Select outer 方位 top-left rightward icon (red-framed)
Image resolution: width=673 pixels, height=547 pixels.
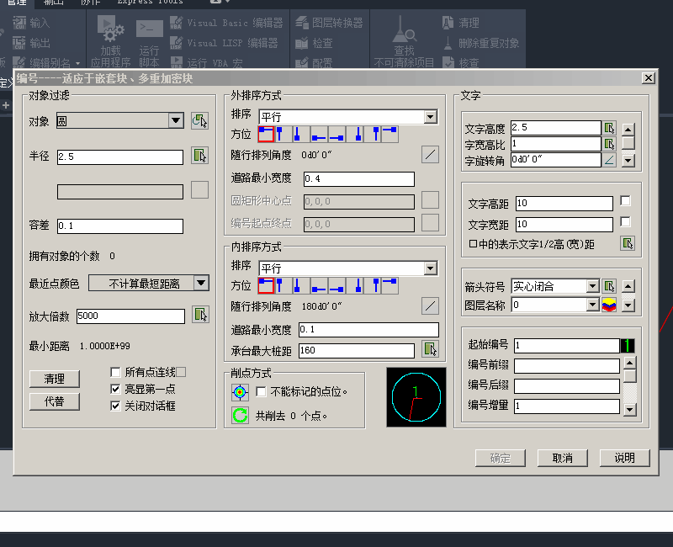point(266,134)
